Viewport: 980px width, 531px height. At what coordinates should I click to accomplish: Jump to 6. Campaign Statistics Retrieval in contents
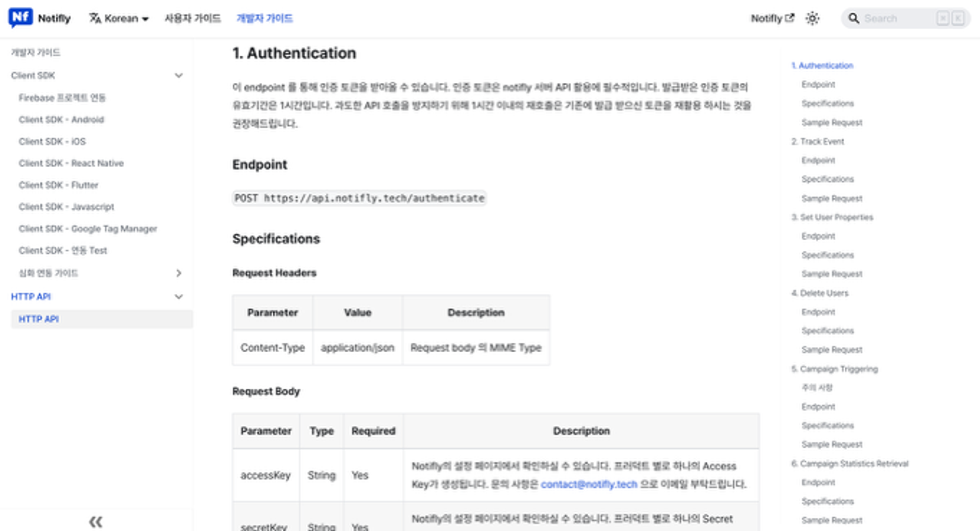pyautogui.click(x=850, y=463)
